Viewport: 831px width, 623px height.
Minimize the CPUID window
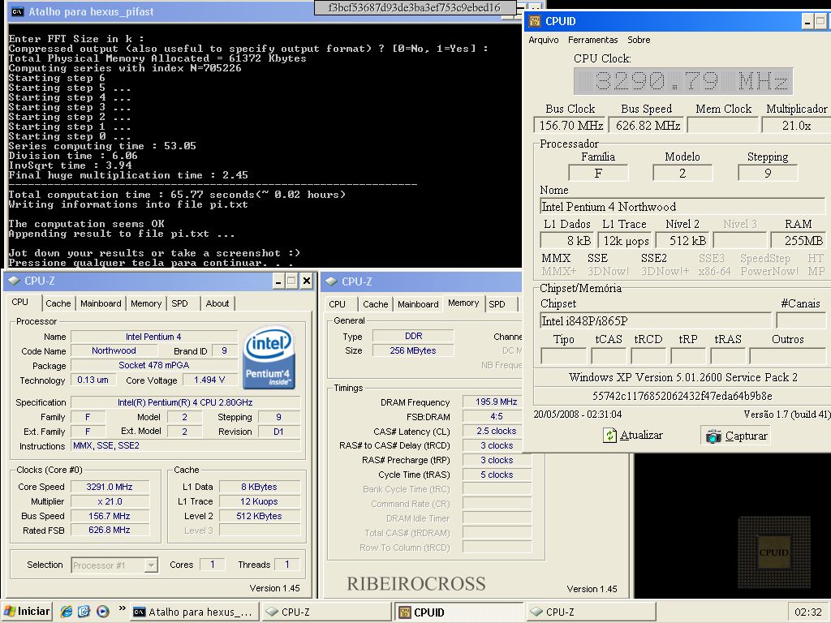pos(807,22)
